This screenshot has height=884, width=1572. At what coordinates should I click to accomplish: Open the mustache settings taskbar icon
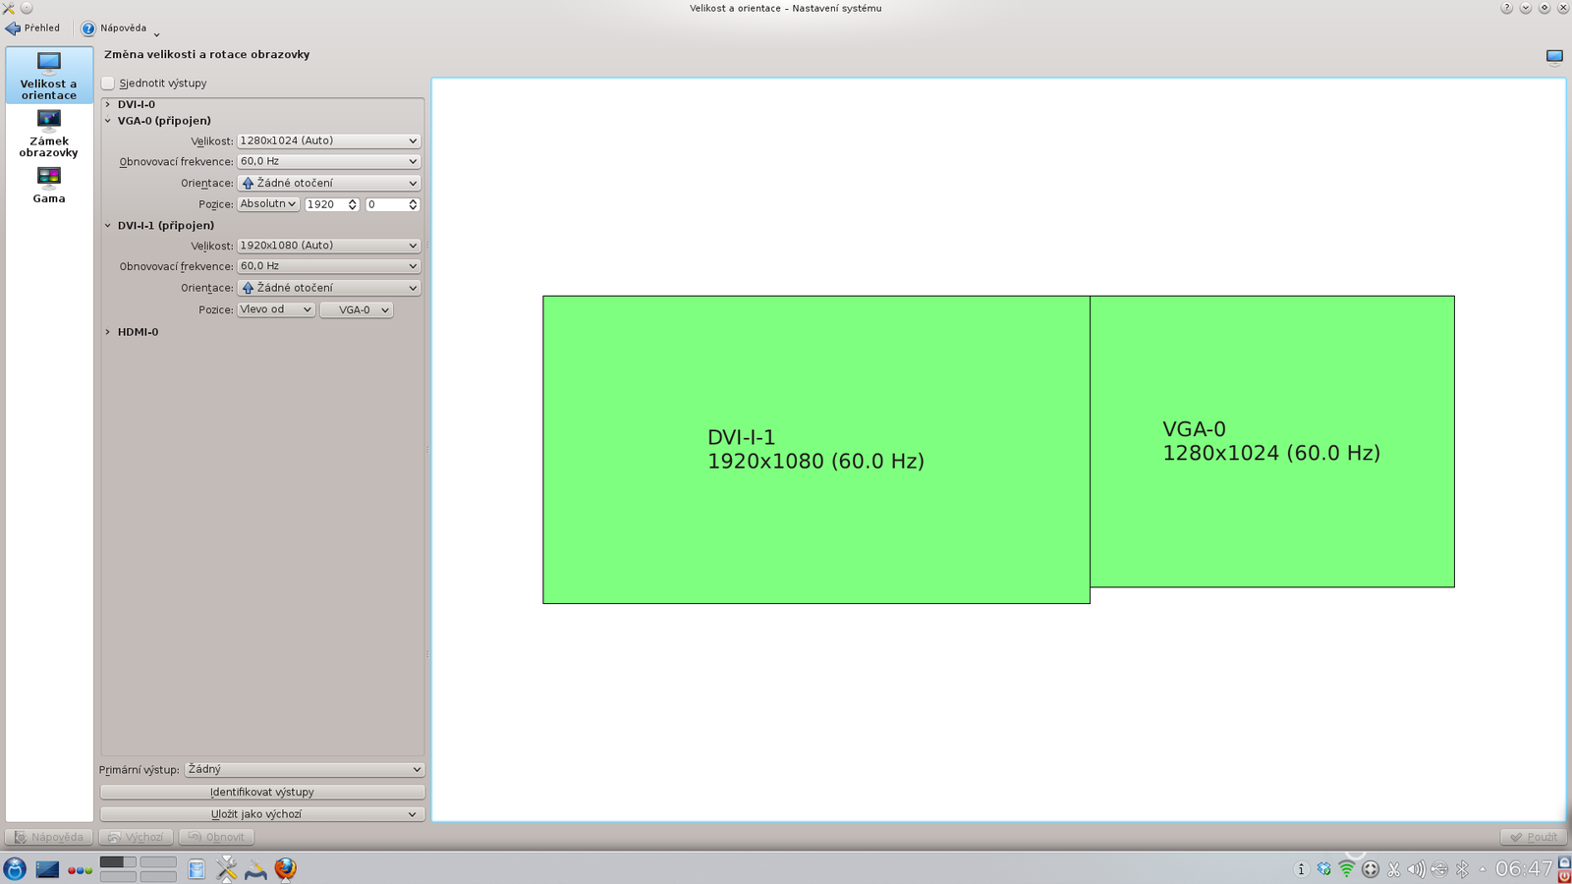pos(255,869)
